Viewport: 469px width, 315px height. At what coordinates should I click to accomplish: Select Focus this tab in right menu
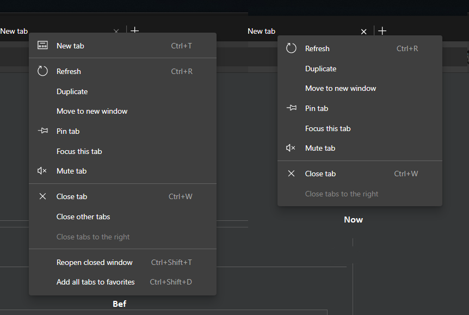tap(360, 128)
